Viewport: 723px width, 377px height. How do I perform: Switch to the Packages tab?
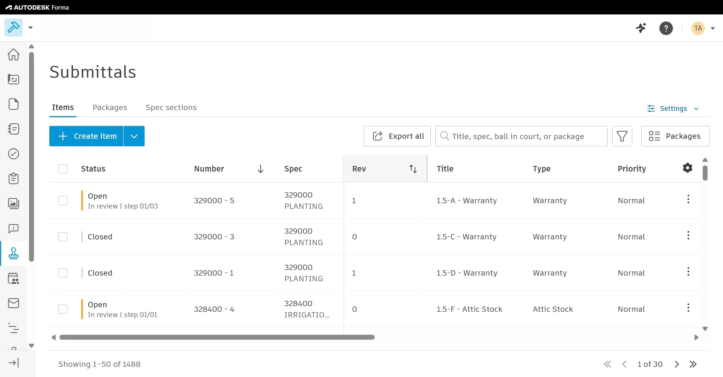tap(110, 107)
